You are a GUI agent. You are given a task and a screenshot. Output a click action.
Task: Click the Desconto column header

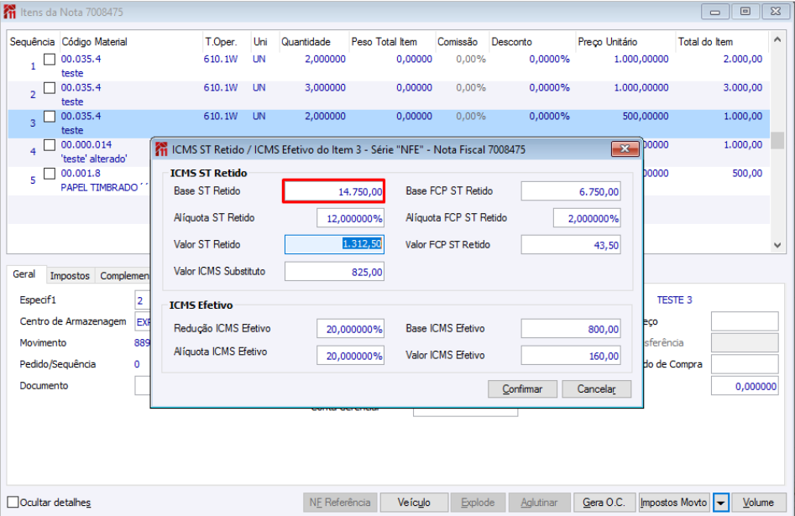coord(511,42)
